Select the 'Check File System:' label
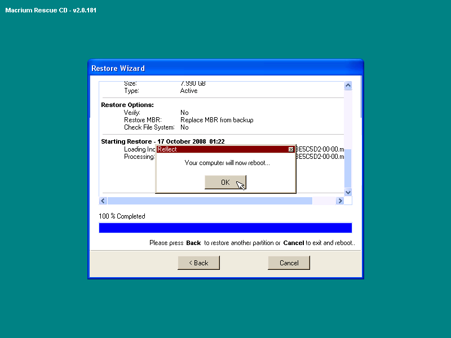The height and width of the screenshot is (338, 451). pyautogui.click(x=149, y=127)
